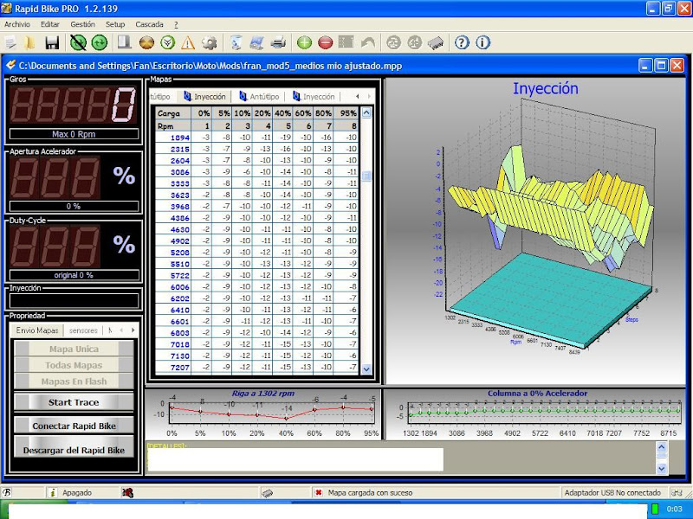Open the Gestión menu
Screen dimensions: 693x519
(82, 25)
